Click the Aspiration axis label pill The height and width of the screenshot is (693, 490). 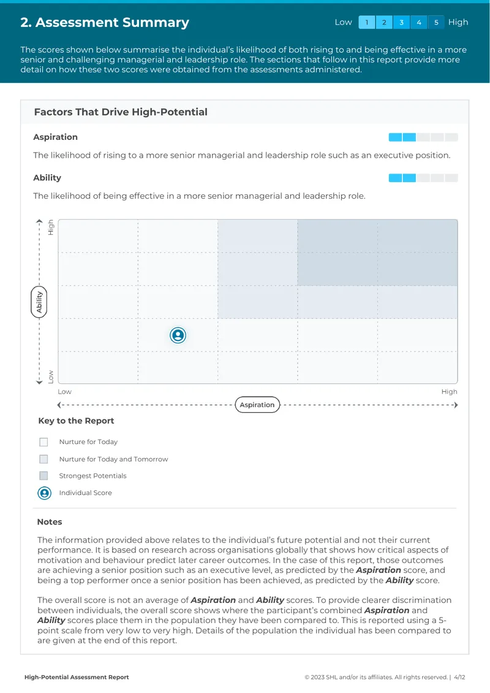257,405
